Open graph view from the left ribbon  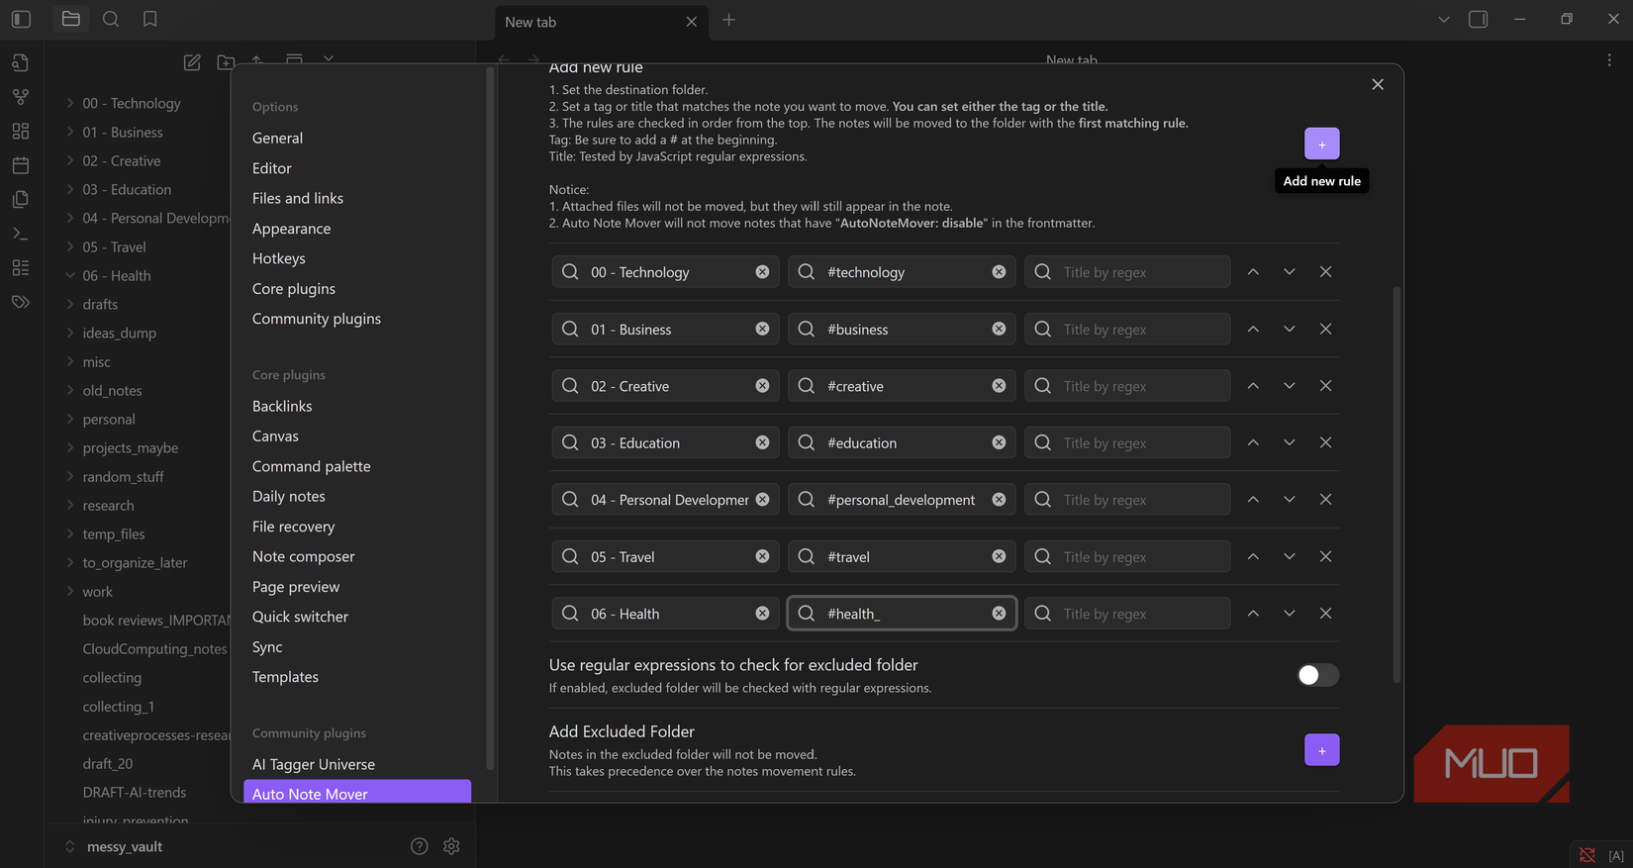[x=21, y=97]
